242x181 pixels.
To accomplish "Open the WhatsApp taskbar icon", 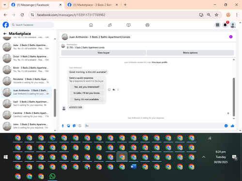I will [52, 177].
